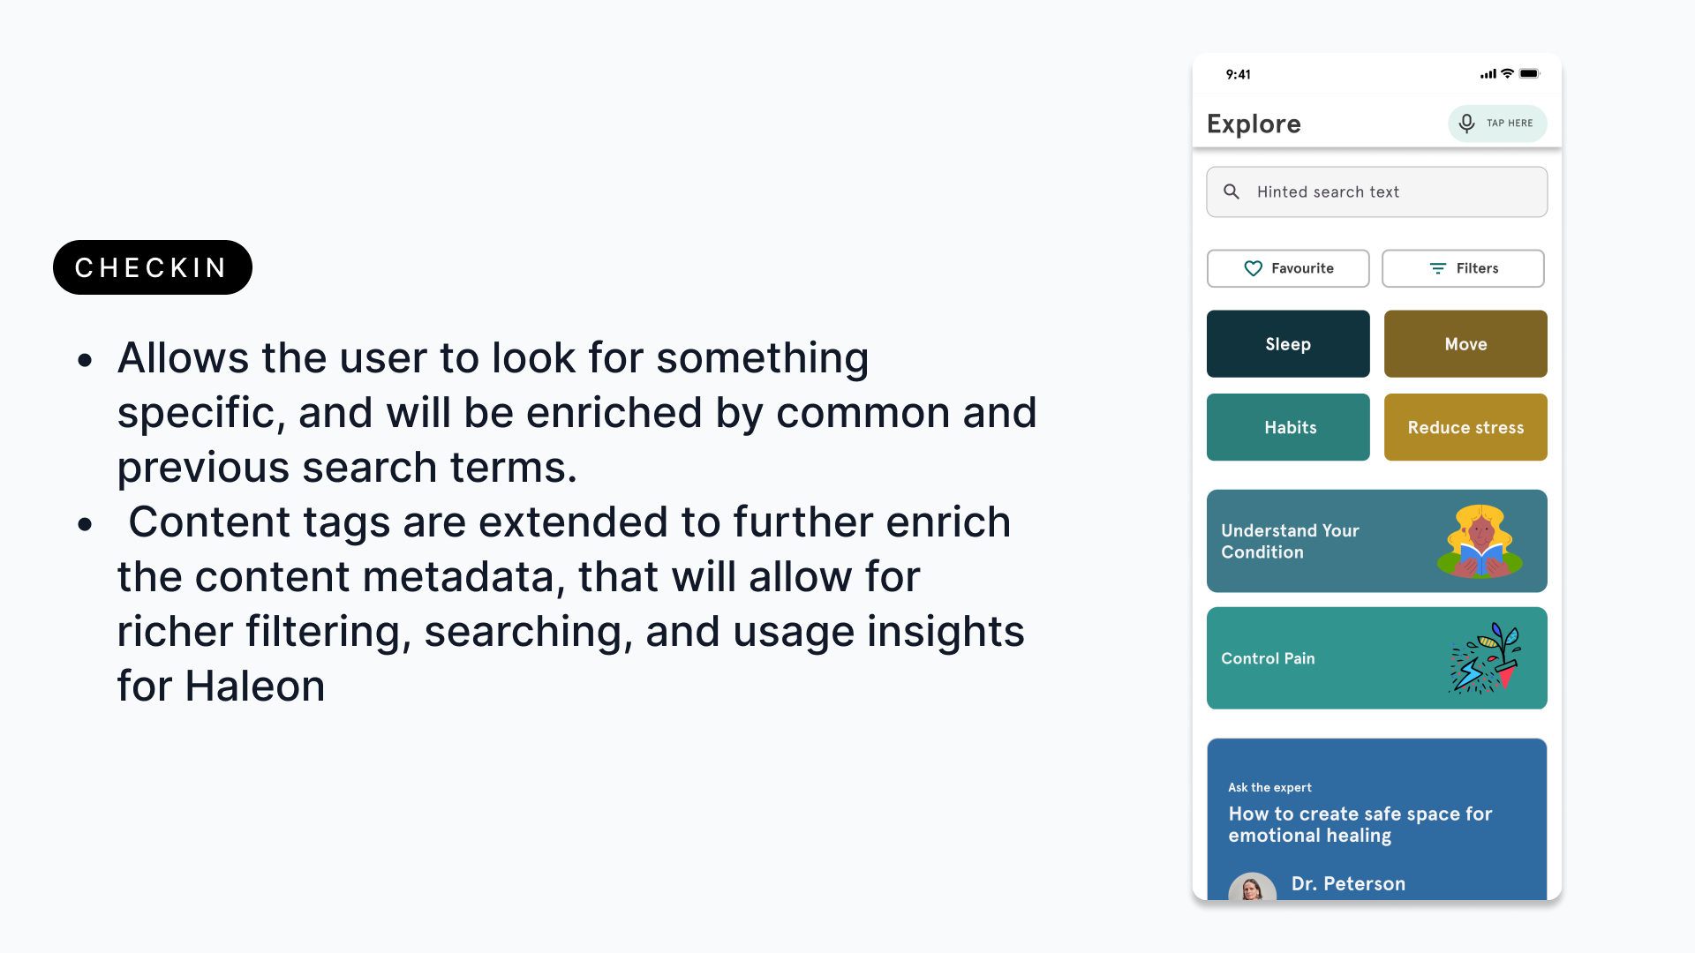1695x953 pixels.
Task: Click the Wi-Fi status icon
Action: tap(1508, 74)
